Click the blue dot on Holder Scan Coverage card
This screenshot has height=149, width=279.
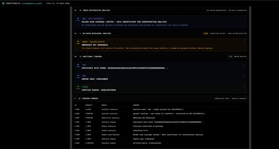click(78, 18)
